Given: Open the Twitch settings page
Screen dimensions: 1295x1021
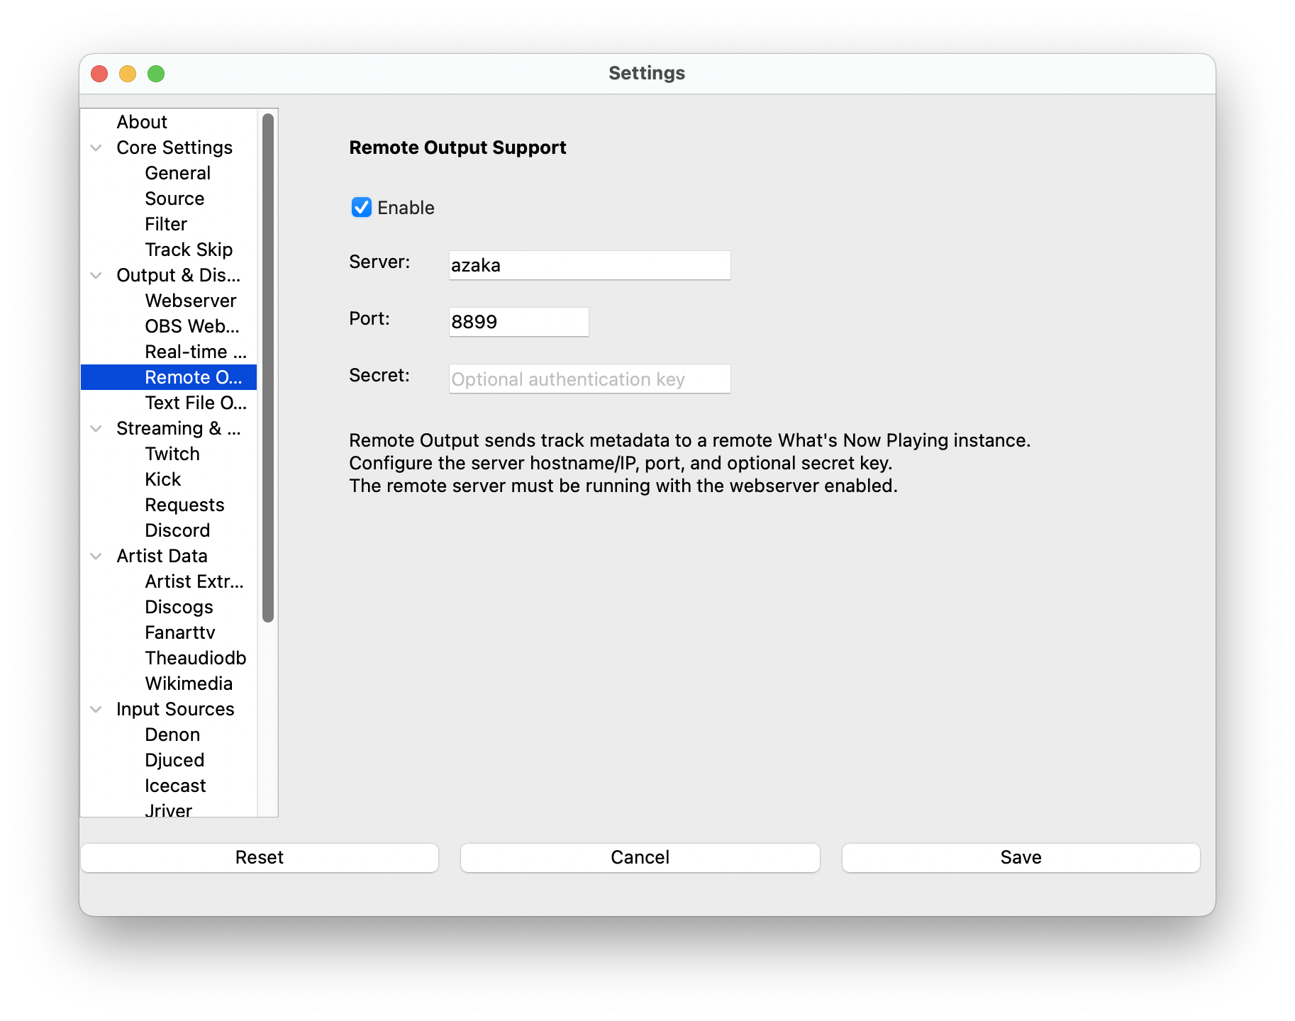Looking at the screenshot, I should (x=172, y=454).
